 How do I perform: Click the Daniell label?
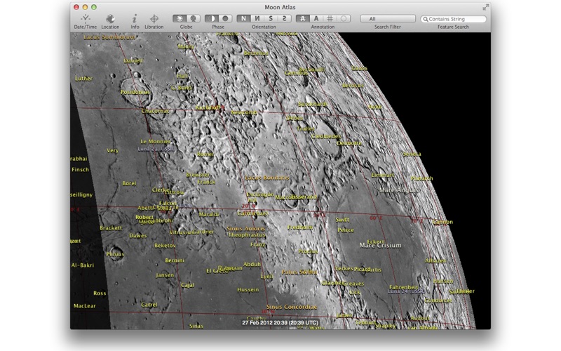133,60
